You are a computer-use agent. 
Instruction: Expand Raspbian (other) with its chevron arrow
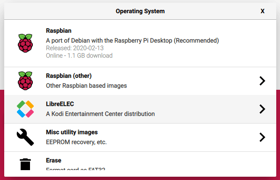[x=262, y=81]
